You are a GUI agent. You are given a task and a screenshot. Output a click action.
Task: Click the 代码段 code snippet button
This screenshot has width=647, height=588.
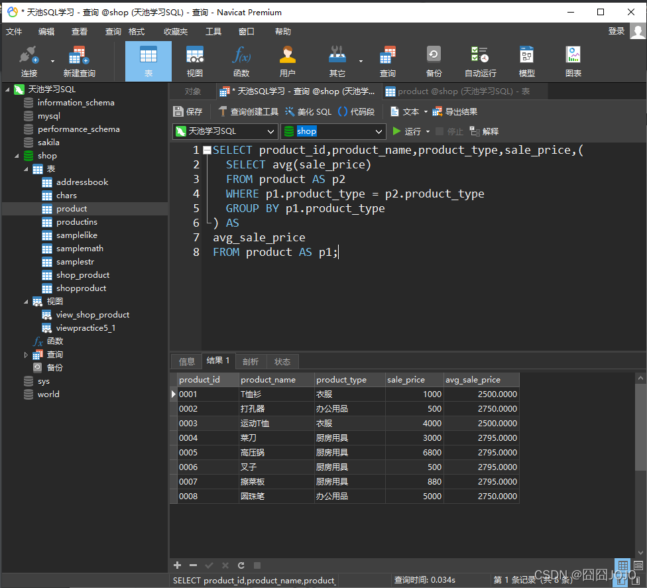point(357,112)
